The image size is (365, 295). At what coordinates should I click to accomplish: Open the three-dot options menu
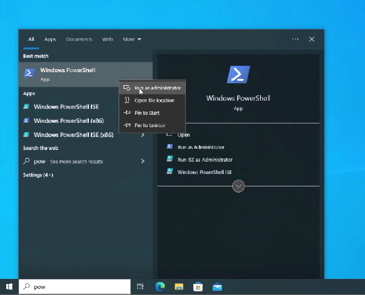[295, 39]
